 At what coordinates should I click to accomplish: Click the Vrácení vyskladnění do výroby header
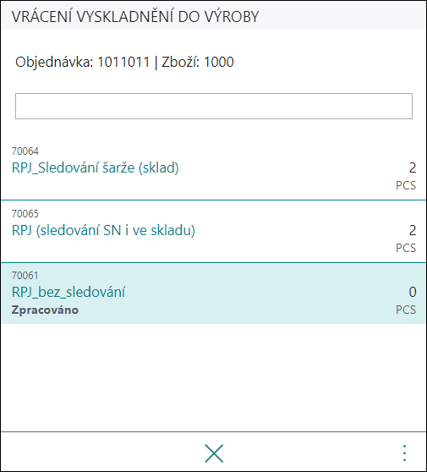[x=135, y=17]
